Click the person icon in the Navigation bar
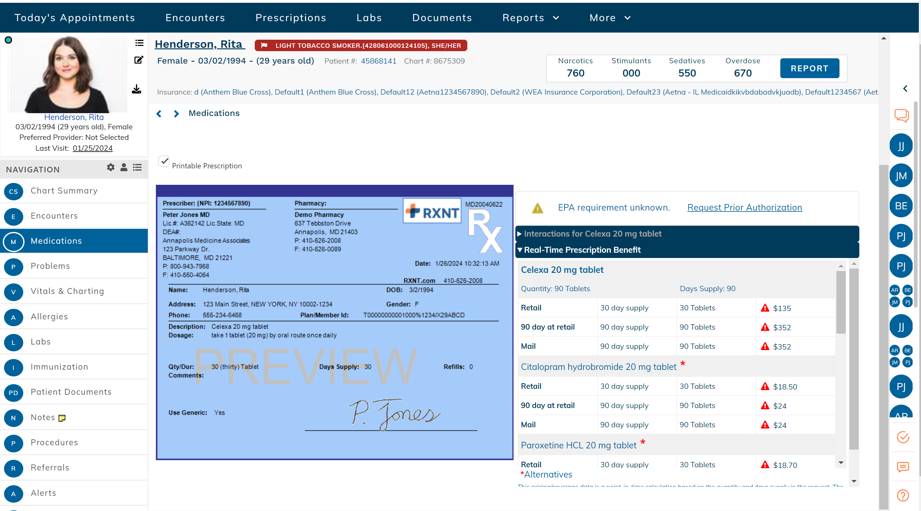 [x=124, y=167]
